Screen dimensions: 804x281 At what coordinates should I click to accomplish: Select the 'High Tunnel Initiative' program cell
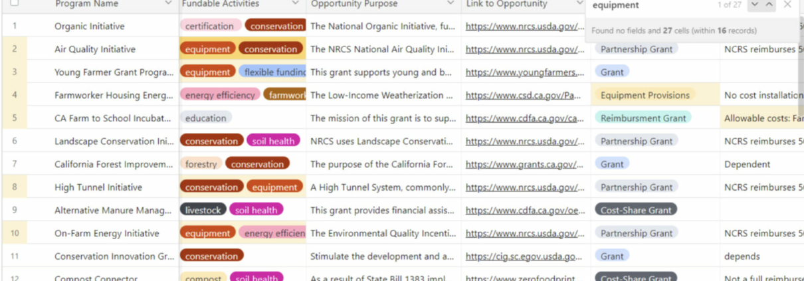[98, 187]
